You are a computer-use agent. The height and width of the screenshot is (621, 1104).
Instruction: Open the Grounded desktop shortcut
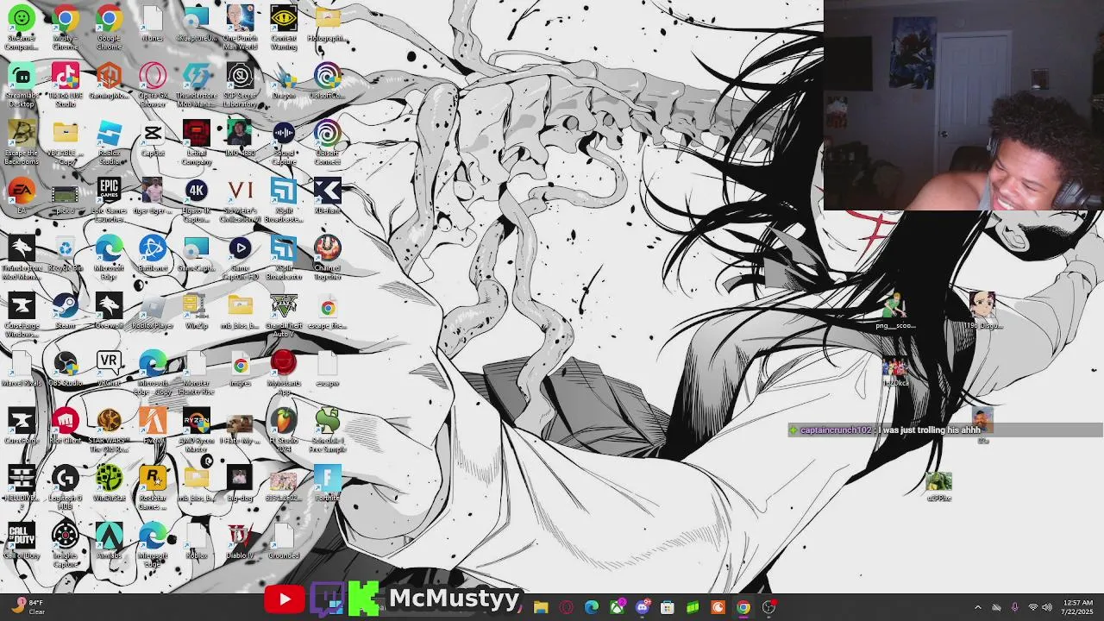click(284, 541)
